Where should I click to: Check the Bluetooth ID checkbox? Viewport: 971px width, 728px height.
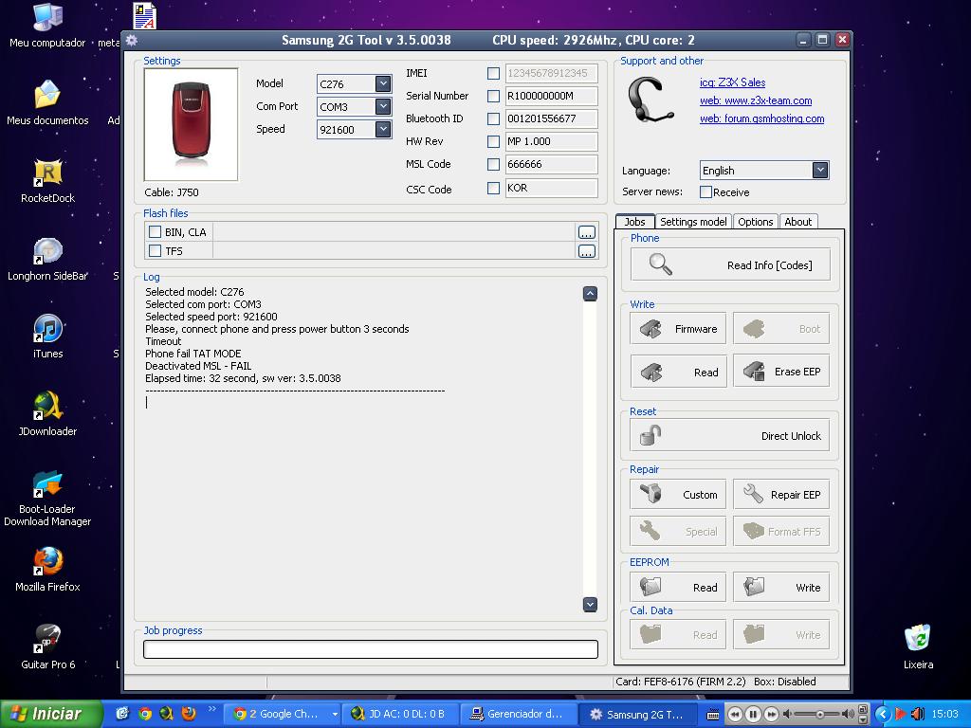click(x=493, y=118)
